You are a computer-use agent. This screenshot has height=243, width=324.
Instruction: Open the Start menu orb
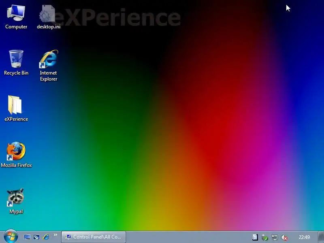tap(11, 237)
